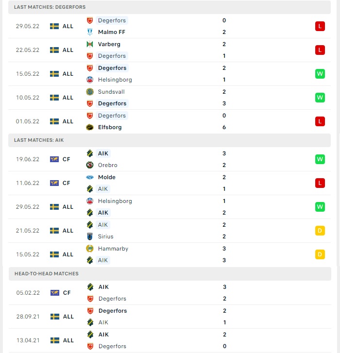Click the Molde club logo icon
The image size is (340, 353).
point(90,177)
